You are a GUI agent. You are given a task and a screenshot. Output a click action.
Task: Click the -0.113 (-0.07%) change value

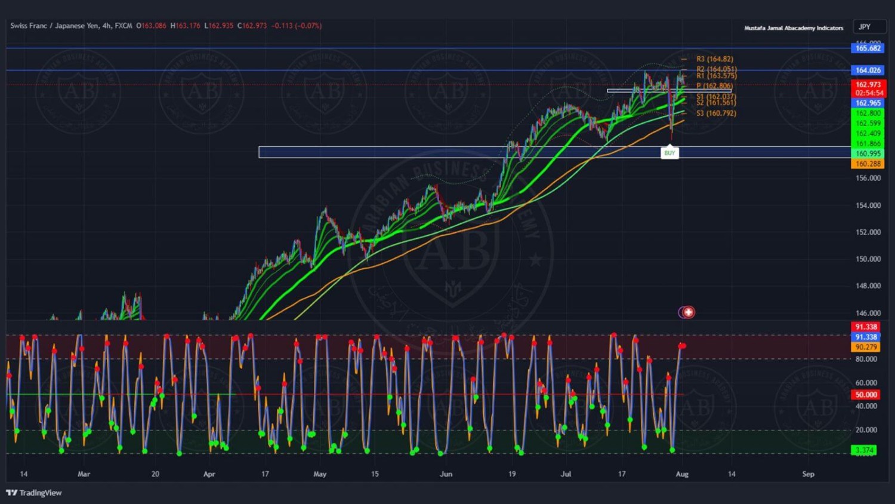pos(297,26)
